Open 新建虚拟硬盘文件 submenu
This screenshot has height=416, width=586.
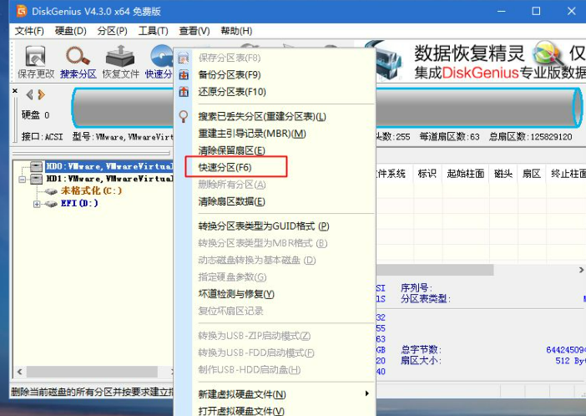(x=242, y=394)
